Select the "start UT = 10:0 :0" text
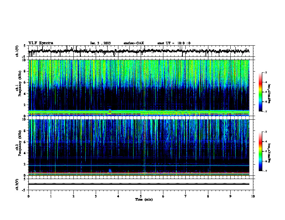This screenshot has width=285, height=220. coord(174,43)
